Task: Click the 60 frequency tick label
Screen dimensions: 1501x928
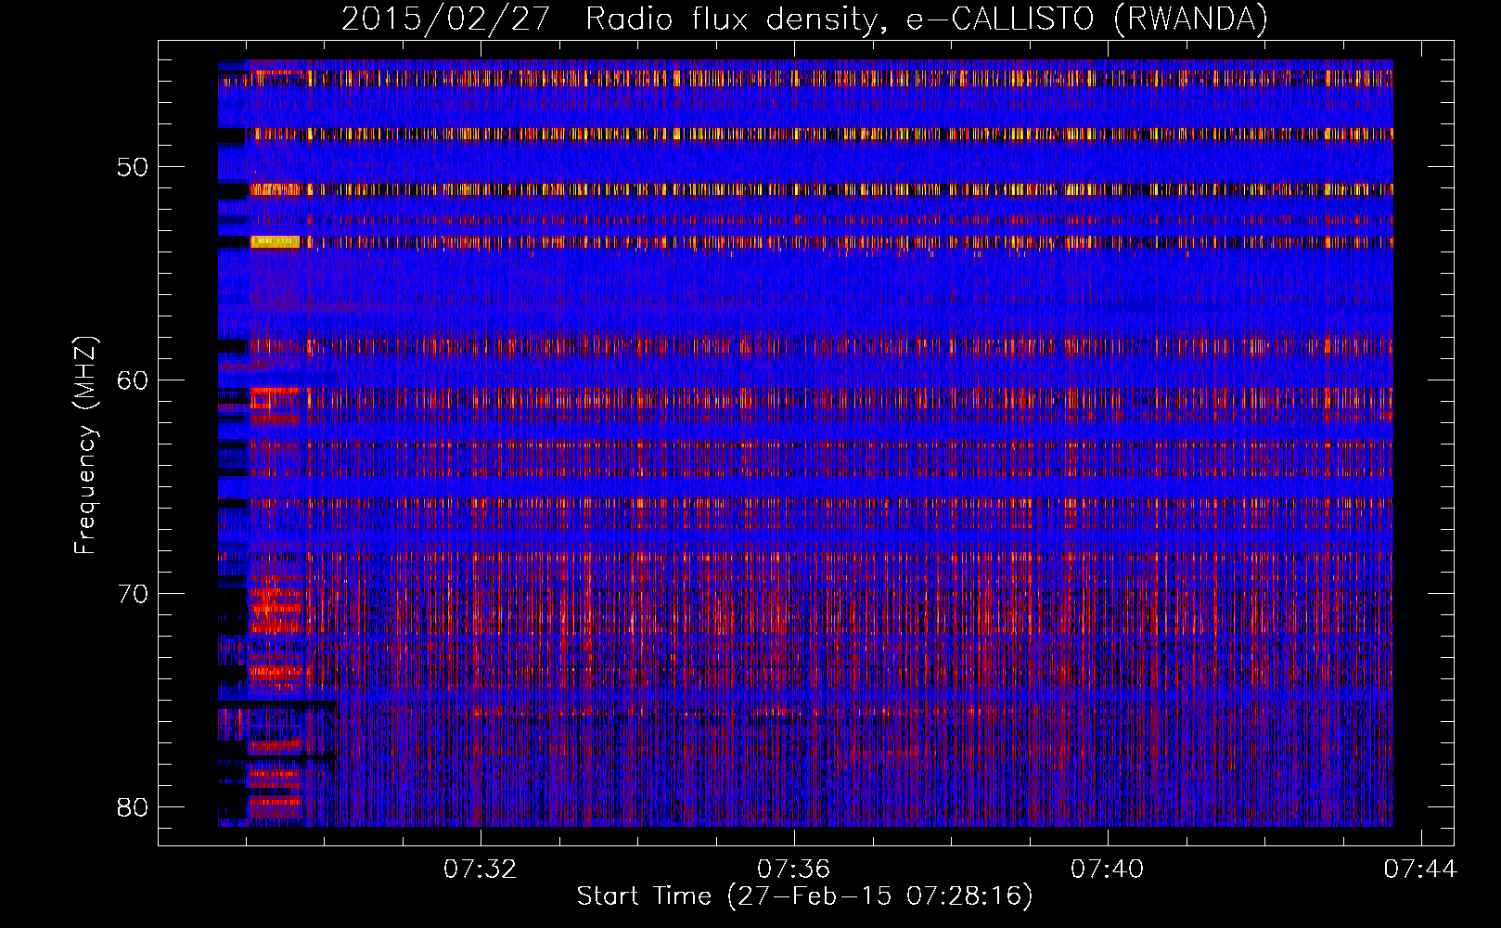Action: pyautogui.click(x=133, y=380)
